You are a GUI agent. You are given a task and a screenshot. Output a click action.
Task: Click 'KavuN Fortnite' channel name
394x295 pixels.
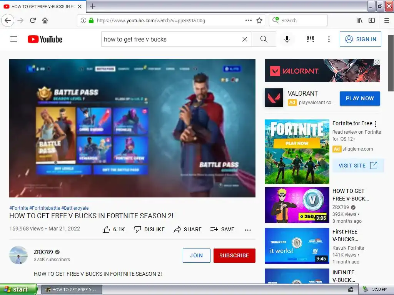click(348, 248)
